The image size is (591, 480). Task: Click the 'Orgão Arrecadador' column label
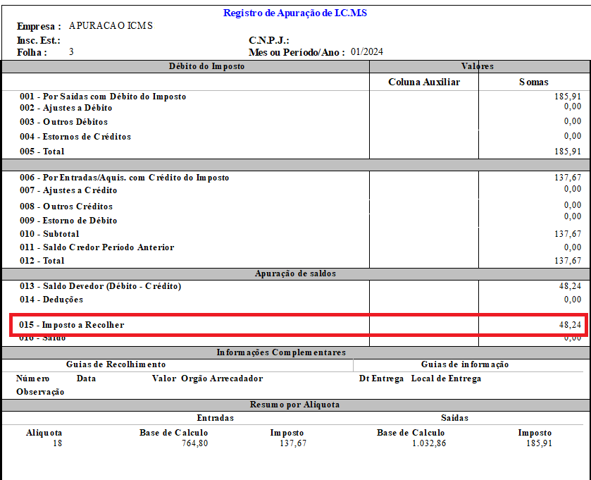(222, 379)
